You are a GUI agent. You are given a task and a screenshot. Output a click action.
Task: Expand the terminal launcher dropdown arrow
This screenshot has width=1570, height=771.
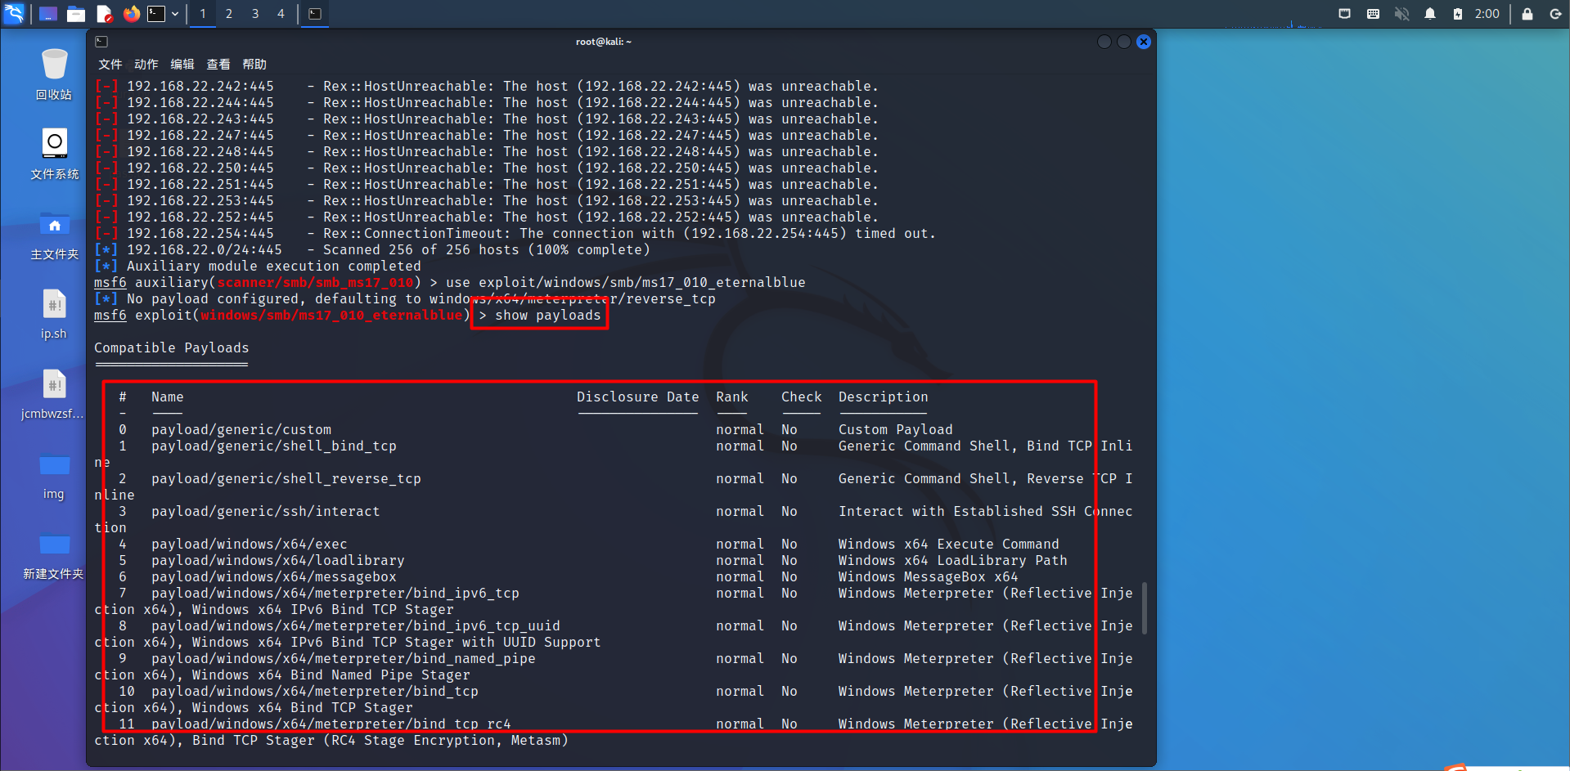[175, 14]
